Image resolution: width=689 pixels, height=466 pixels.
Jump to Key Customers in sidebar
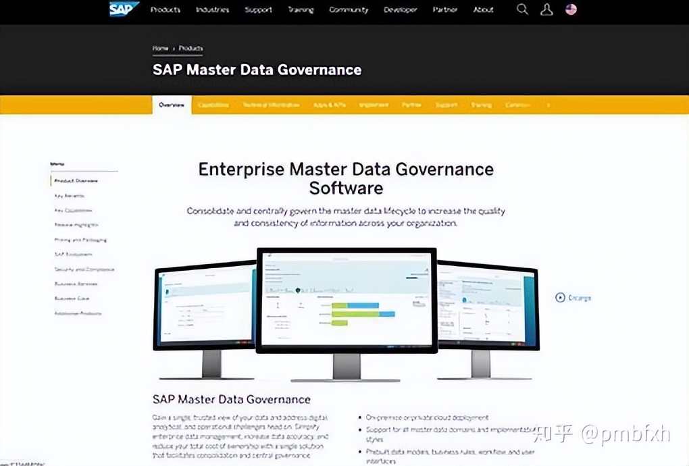(x=74, y=211)
